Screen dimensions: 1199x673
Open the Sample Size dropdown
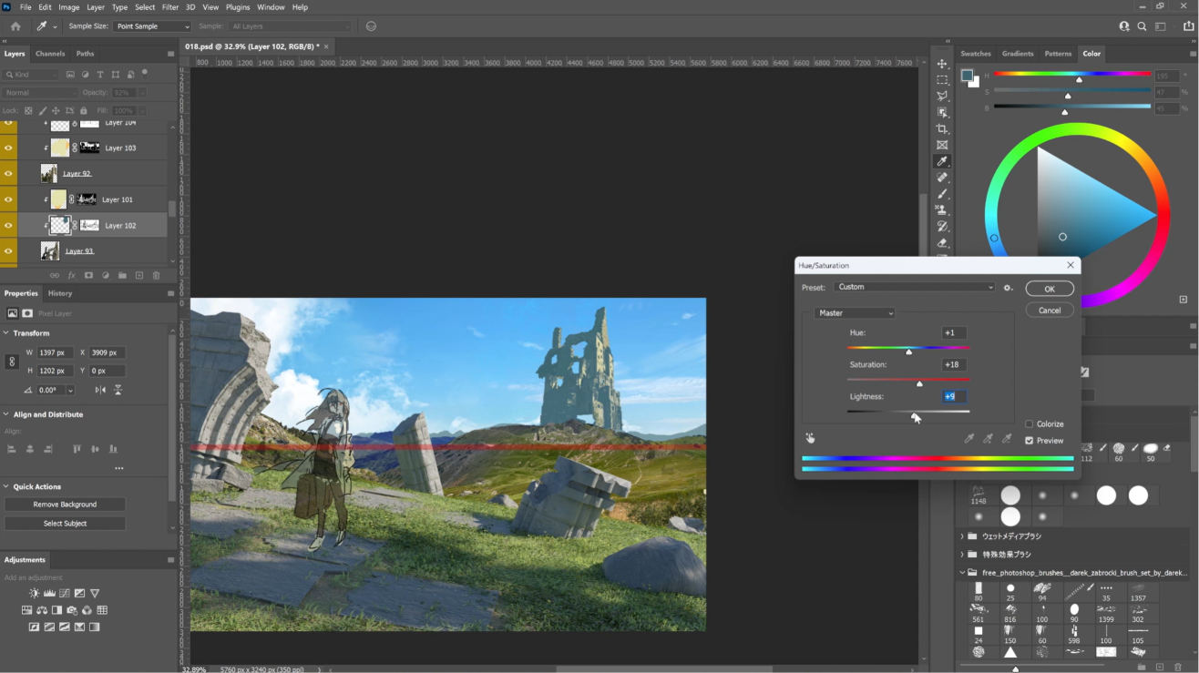(152, 26)
